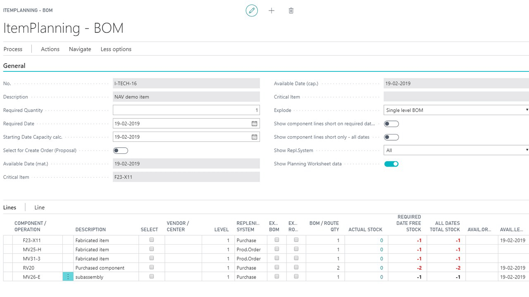This screenshot has height=297, width=529.
Task: Open the Line menu
Action: (39, 207)
